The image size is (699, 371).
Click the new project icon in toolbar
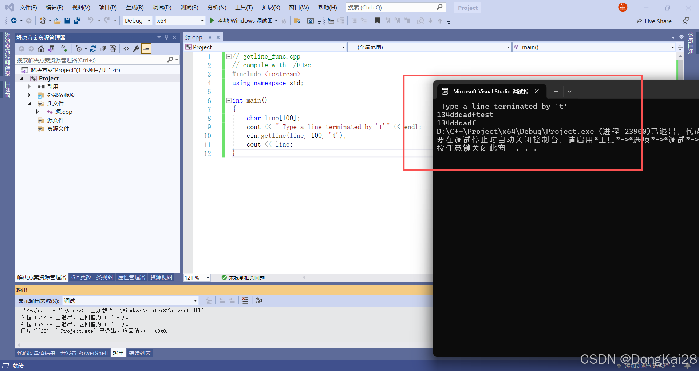pos(43,21)
